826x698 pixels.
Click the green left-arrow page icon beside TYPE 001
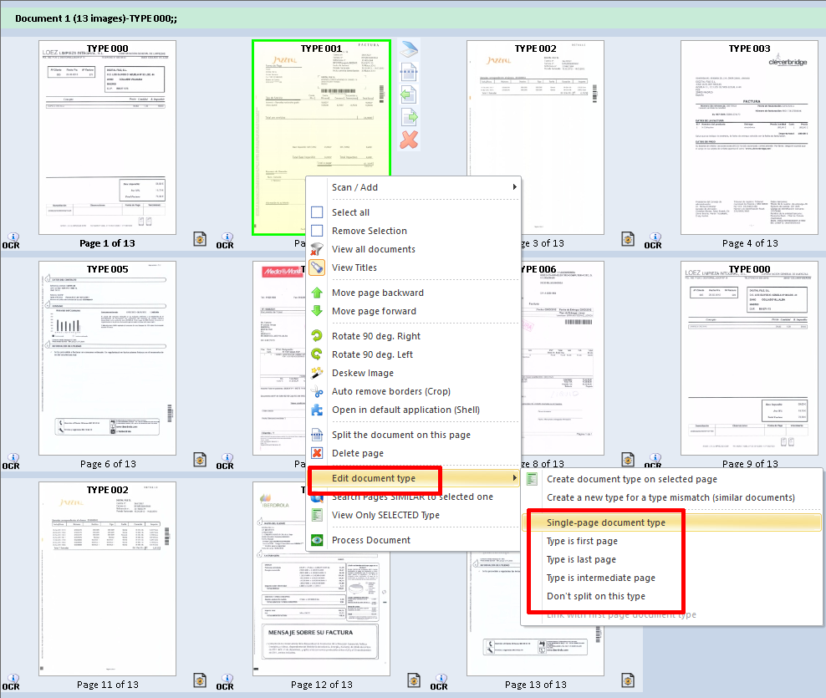408,94
